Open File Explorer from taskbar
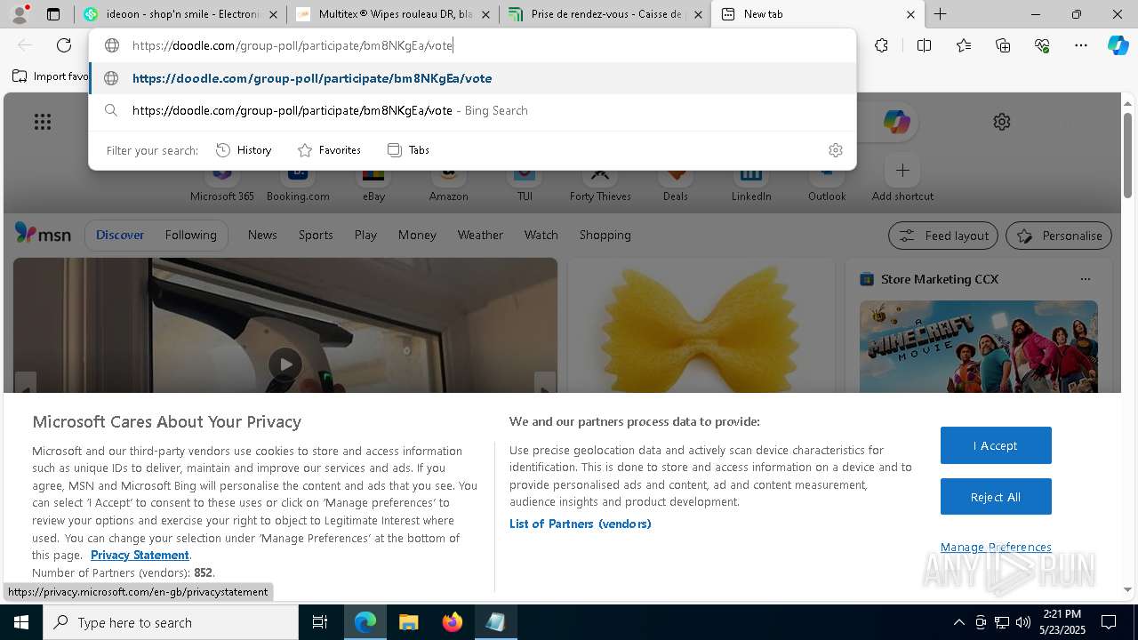 click(x=408, y=622)
